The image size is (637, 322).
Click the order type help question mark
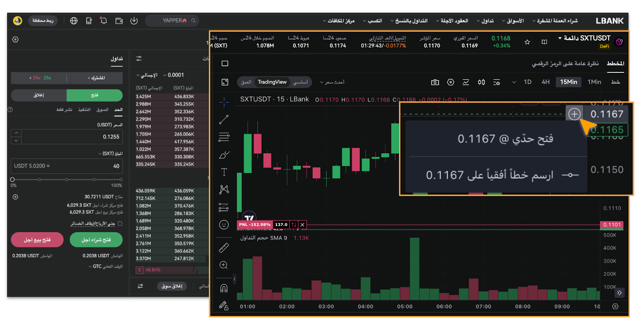(x=10, y=109)
